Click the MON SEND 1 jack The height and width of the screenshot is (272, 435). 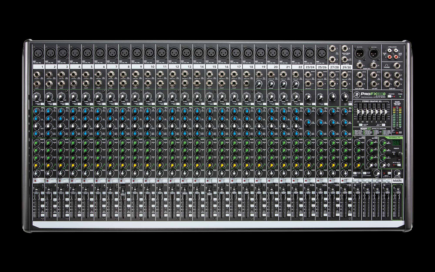click(x=332, y=48)
